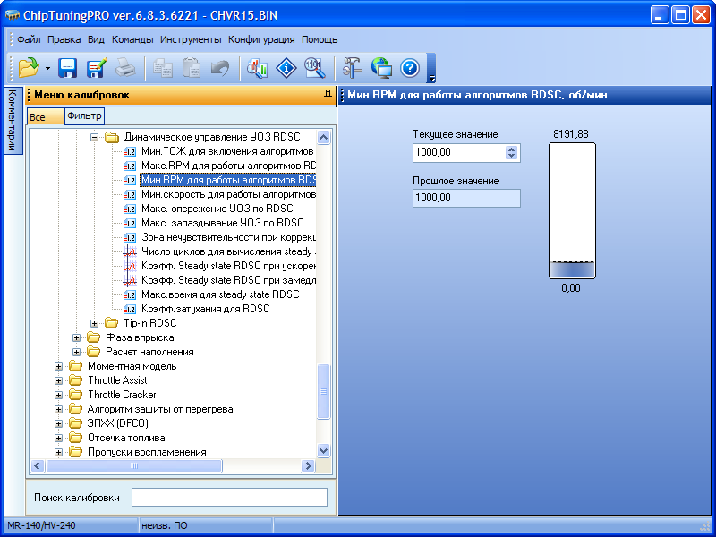Viewport: 716px width, 537px height.
Task: Switch to the Фильтр tab
Action: click(84, 116)
